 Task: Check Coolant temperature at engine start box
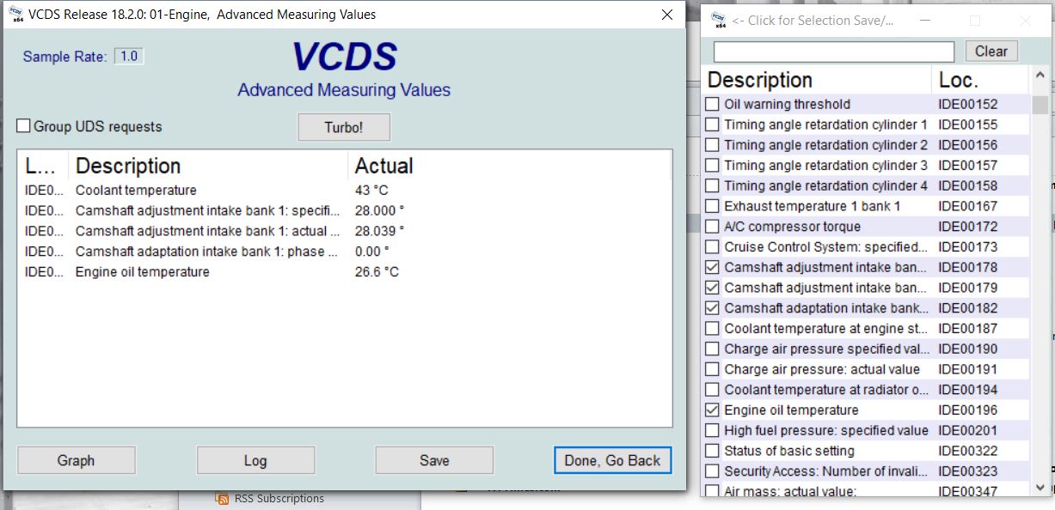tap(712, 329)
